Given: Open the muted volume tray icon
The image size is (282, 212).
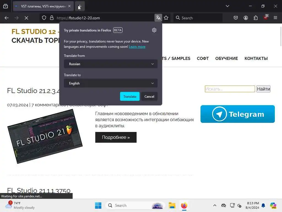Looking at the screenshot, I should click(239, 205).
